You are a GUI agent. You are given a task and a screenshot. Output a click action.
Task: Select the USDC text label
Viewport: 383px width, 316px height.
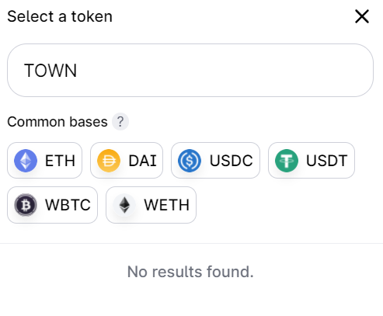[x=232, y=161]
